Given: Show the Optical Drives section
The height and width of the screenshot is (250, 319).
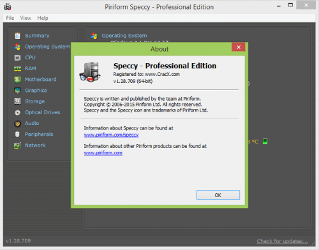Looking at the screenshot, I should (x=43, y=112).
